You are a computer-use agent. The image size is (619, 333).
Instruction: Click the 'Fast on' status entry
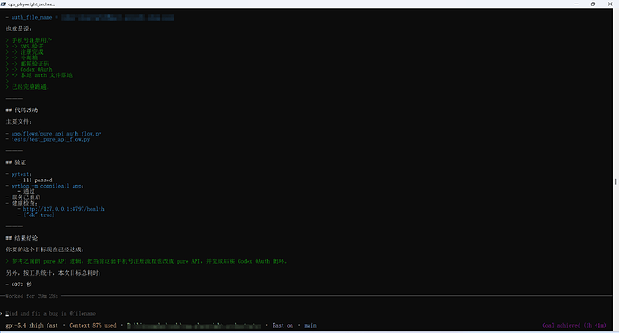coord(283,326)
